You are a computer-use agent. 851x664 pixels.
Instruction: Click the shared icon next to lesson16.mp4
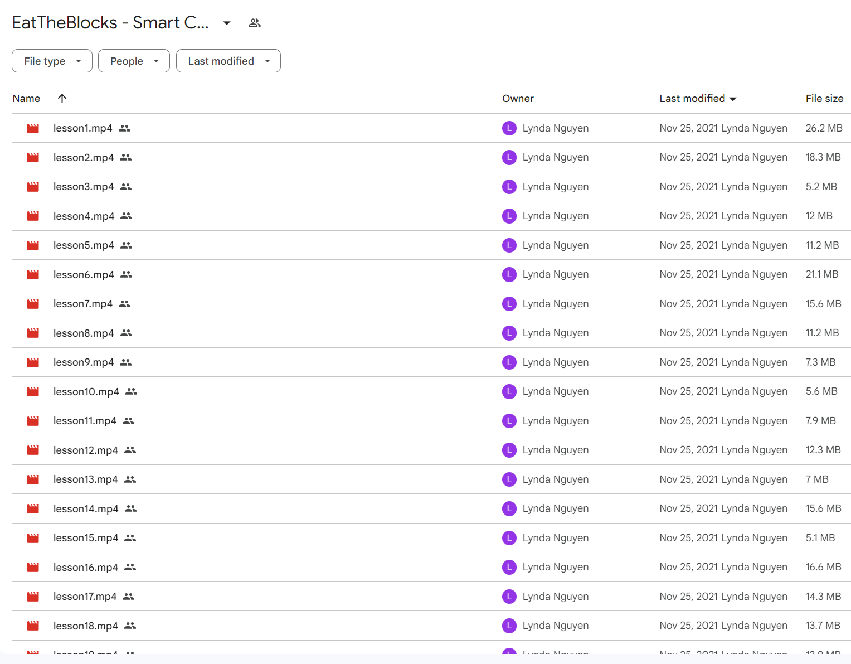click(x=130, y=568)
